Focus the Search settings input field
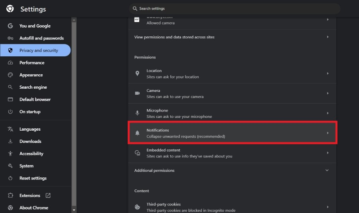This screenshot has height=213, width=359. [x=235, y=8]
